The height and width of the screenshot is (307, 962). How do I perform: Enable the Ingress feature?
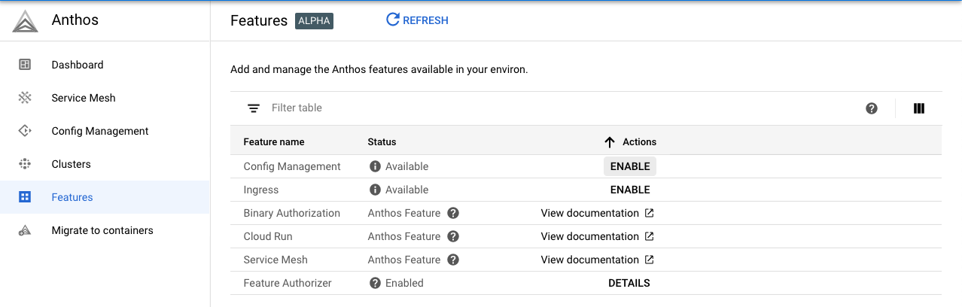point(630,190)
